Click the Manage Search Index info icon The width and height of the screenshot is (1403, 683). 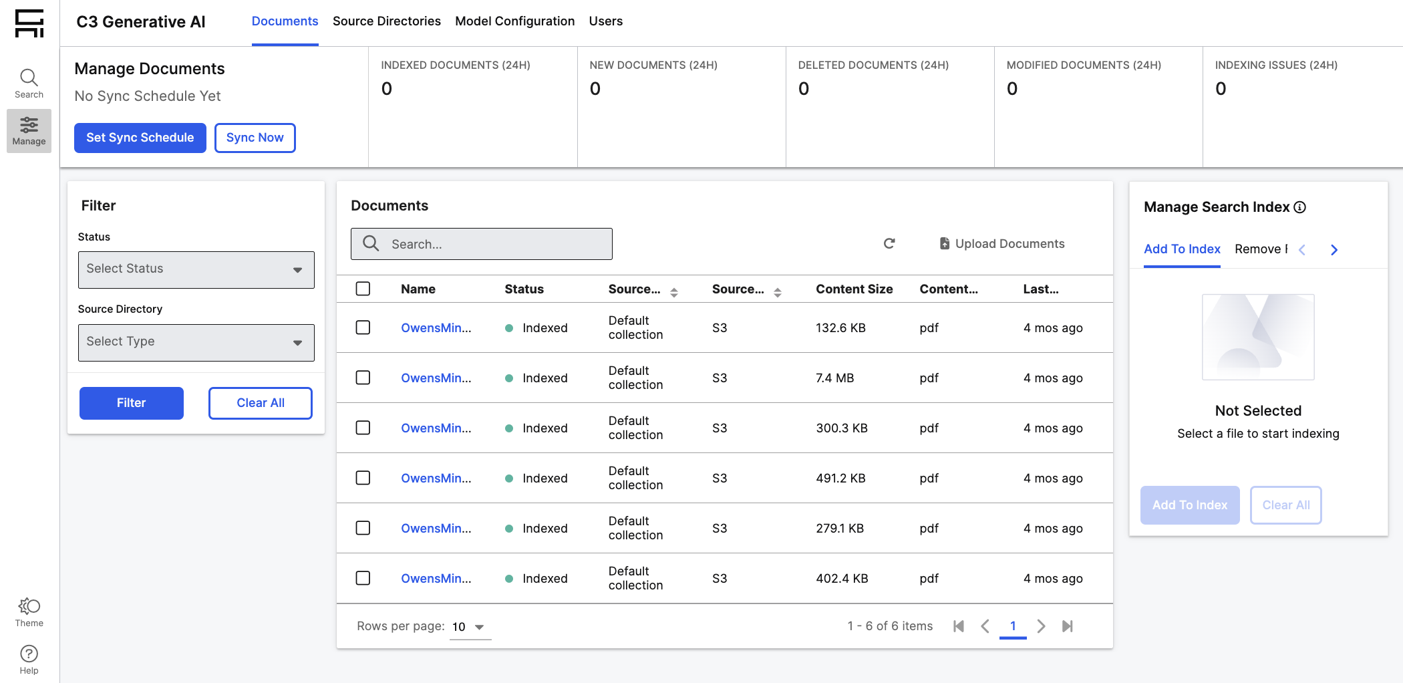point(1299,207)
